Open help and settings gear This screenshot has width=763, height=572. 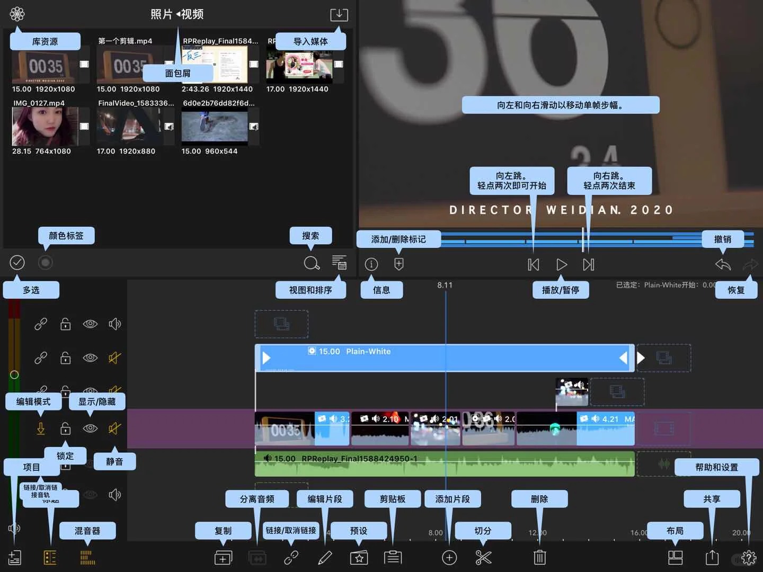pyautogui.click(x=749, y=558)
